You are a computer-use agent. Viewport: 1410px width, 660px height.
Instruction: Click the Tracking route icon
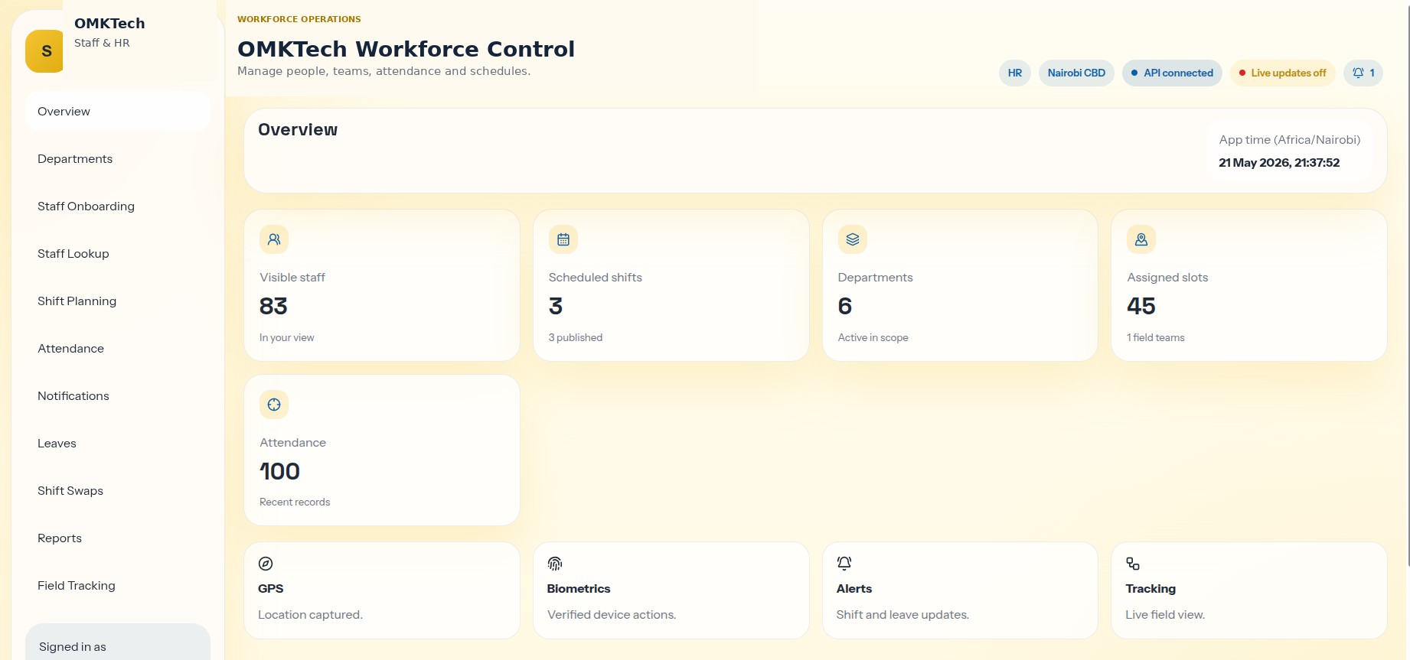point(1133,564)
